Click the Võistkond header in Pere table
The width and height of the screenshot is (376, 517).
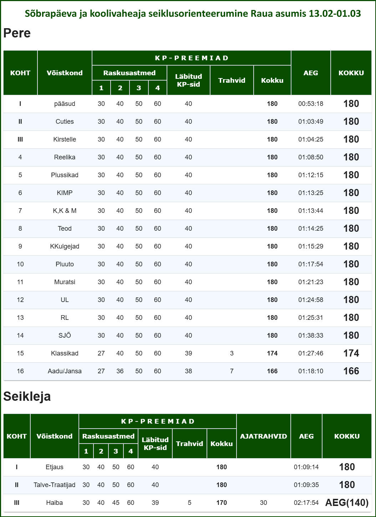[x=65, y=73]
